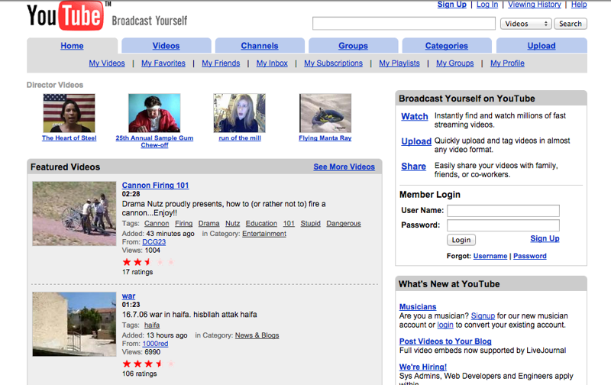
Task: Switch to the Categories tab
Action: point(447,46)
